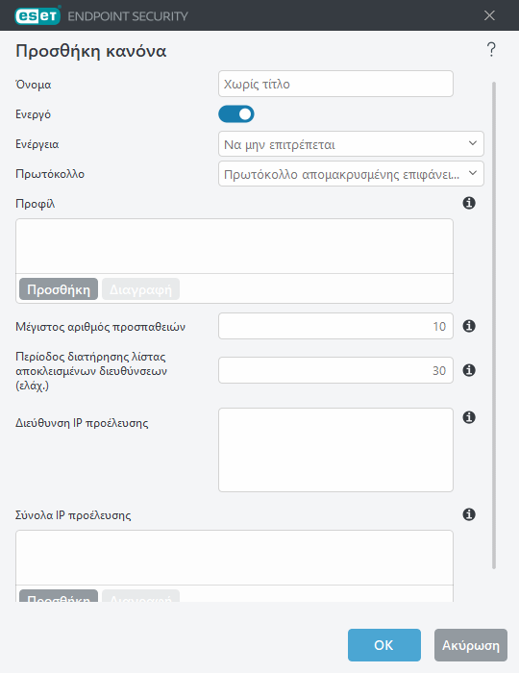Click info icon for Σύνολα IP προέλευσης

(x=469, y=514)
